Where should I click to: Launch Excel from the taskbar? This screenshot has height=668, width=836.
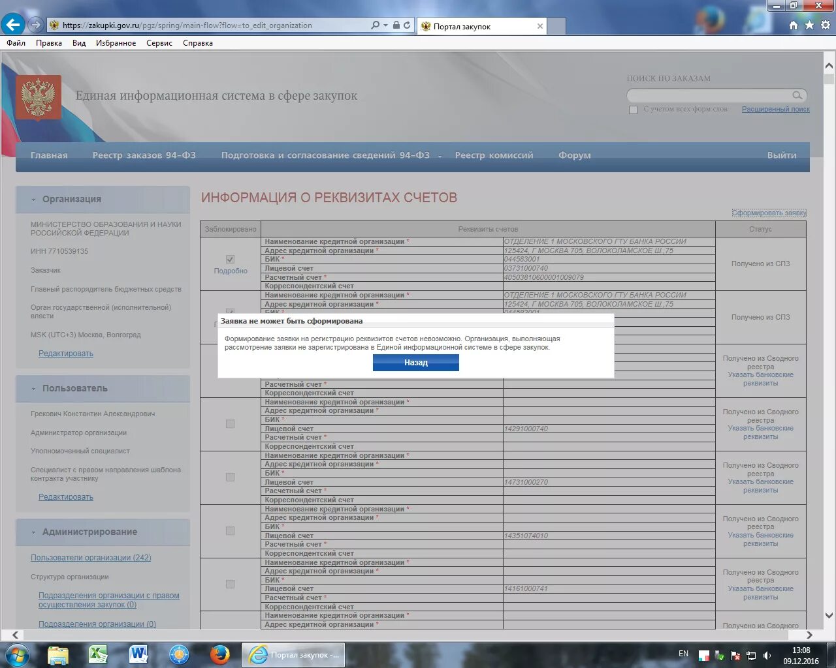coord(98,654)
